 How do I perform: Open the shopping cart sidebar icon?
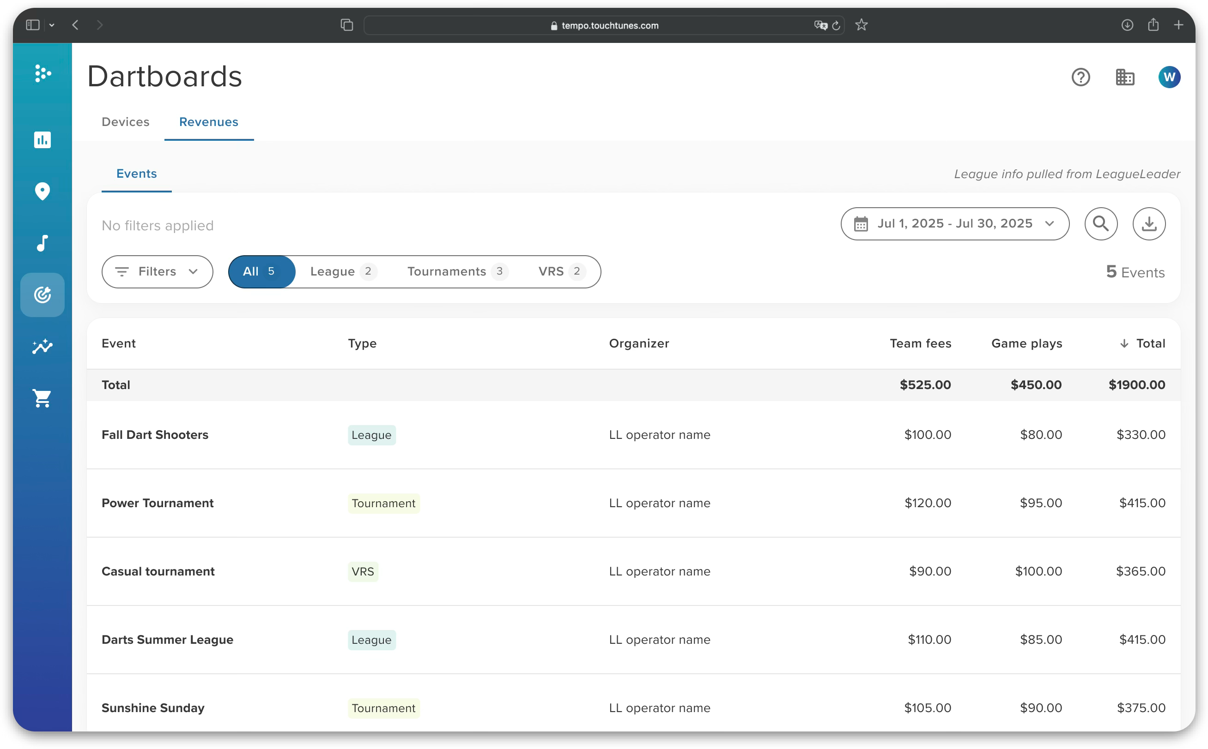click(42, 398)
